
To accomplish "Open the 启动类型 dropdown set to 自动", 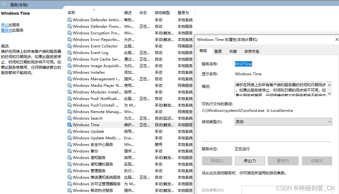I will (284, 122).
